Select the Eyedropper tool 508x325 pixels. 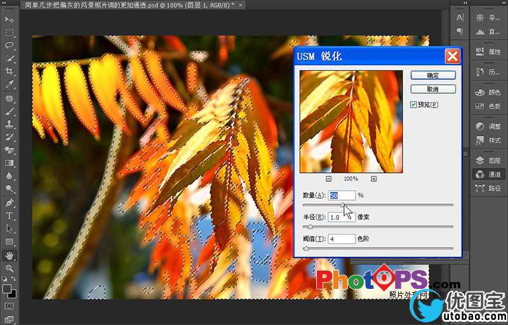[x=10, y=84]
